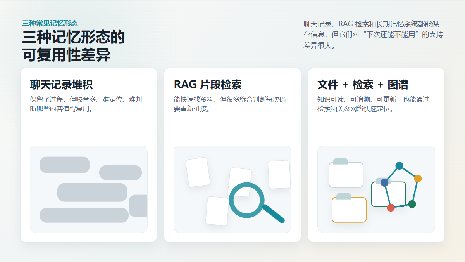Click the orange graph node

pos(417,179)
